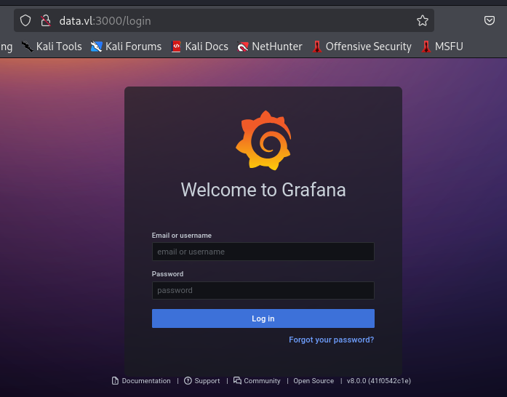Open the Kali Docs bookmark

click(199, 47)
